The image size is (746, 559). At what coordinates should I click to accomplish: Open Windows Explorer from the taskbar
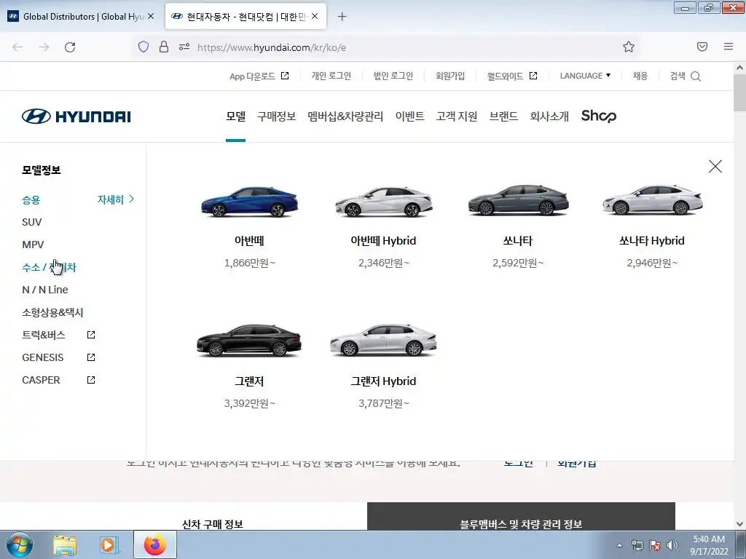point(65,545)
